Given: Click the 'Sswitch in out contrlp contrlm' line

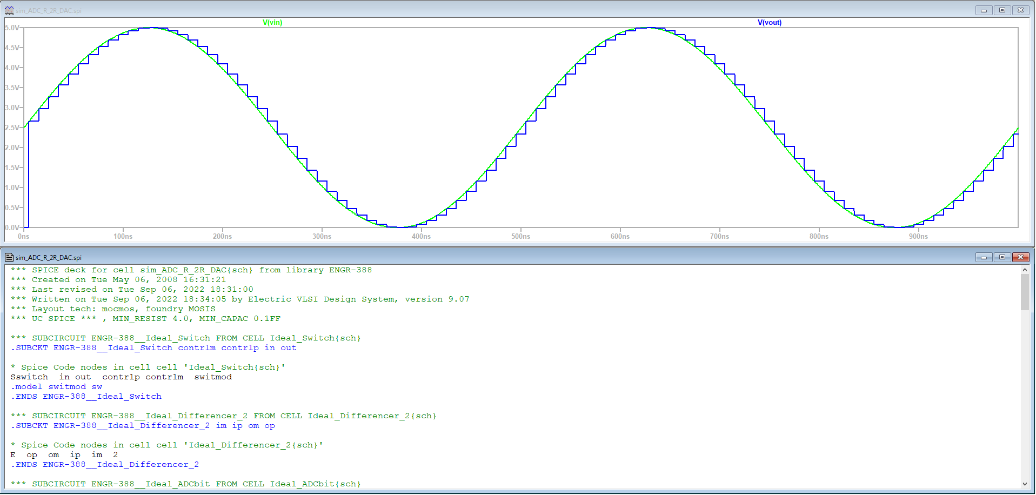Looking at the screenshot, I should pyautogui.click(x=121, y=377).
